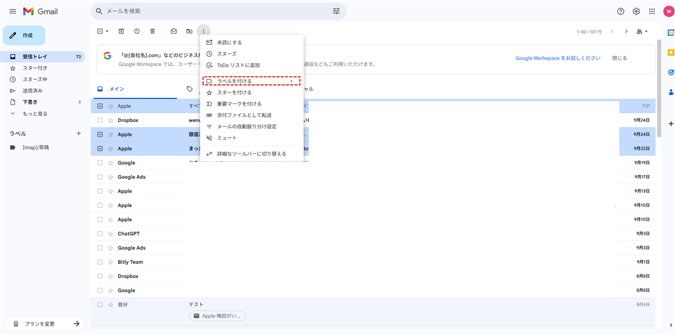The image size is (675, 335).
Task: Star the Dropbox email dated 9月24日
Action: tap(111, 120)
